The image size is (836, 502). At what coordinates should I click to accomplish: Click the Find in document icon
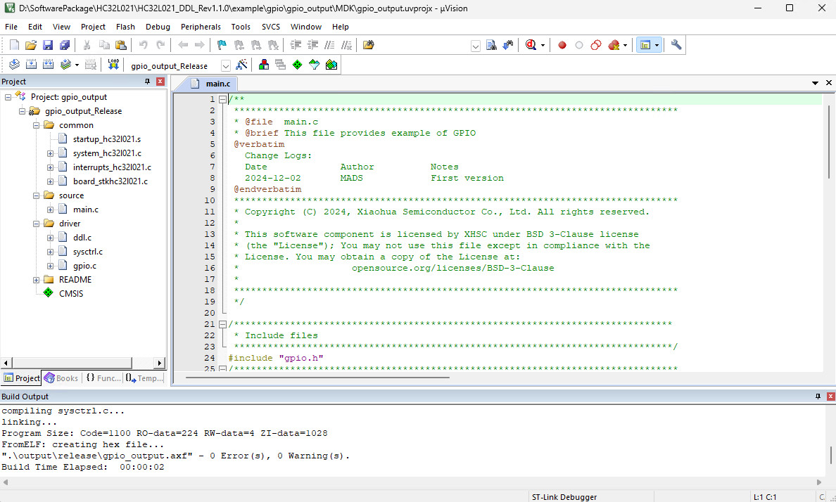492,45
